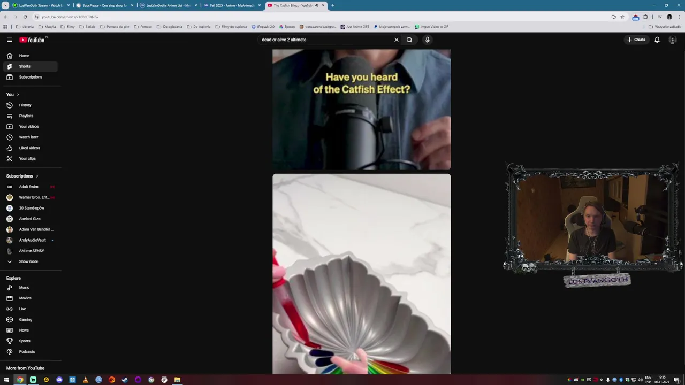Click the magnifier search button
The height and width of the screenshot is (385, 685).
click(409, 40)
